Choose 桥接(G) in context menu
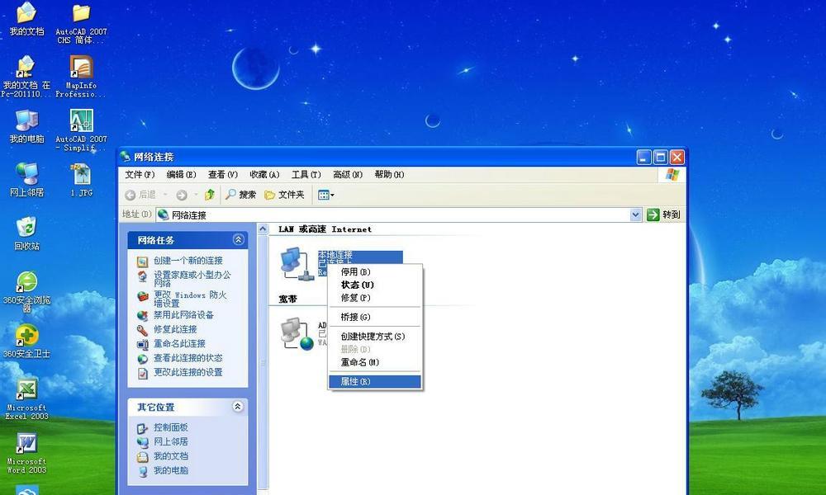826x495 pixels. click(x=374, y=317)
